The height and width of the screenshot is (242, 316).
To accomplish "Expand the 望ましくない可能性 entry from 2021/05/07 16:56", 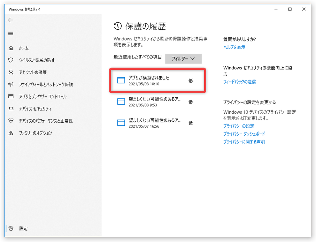I will pyautogui.click(x=157, y=123).
